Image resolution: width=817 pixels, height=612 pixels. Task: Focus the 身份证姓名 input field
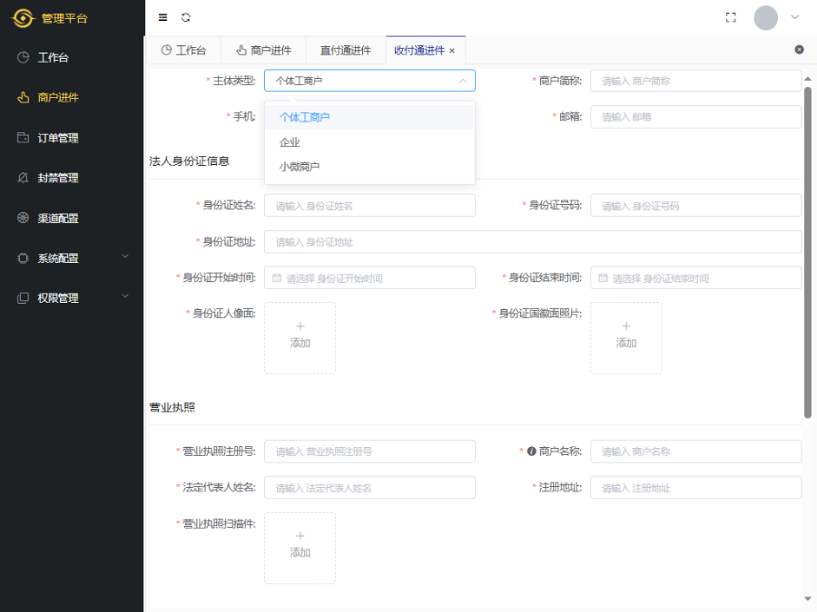(x=369, y=206)
